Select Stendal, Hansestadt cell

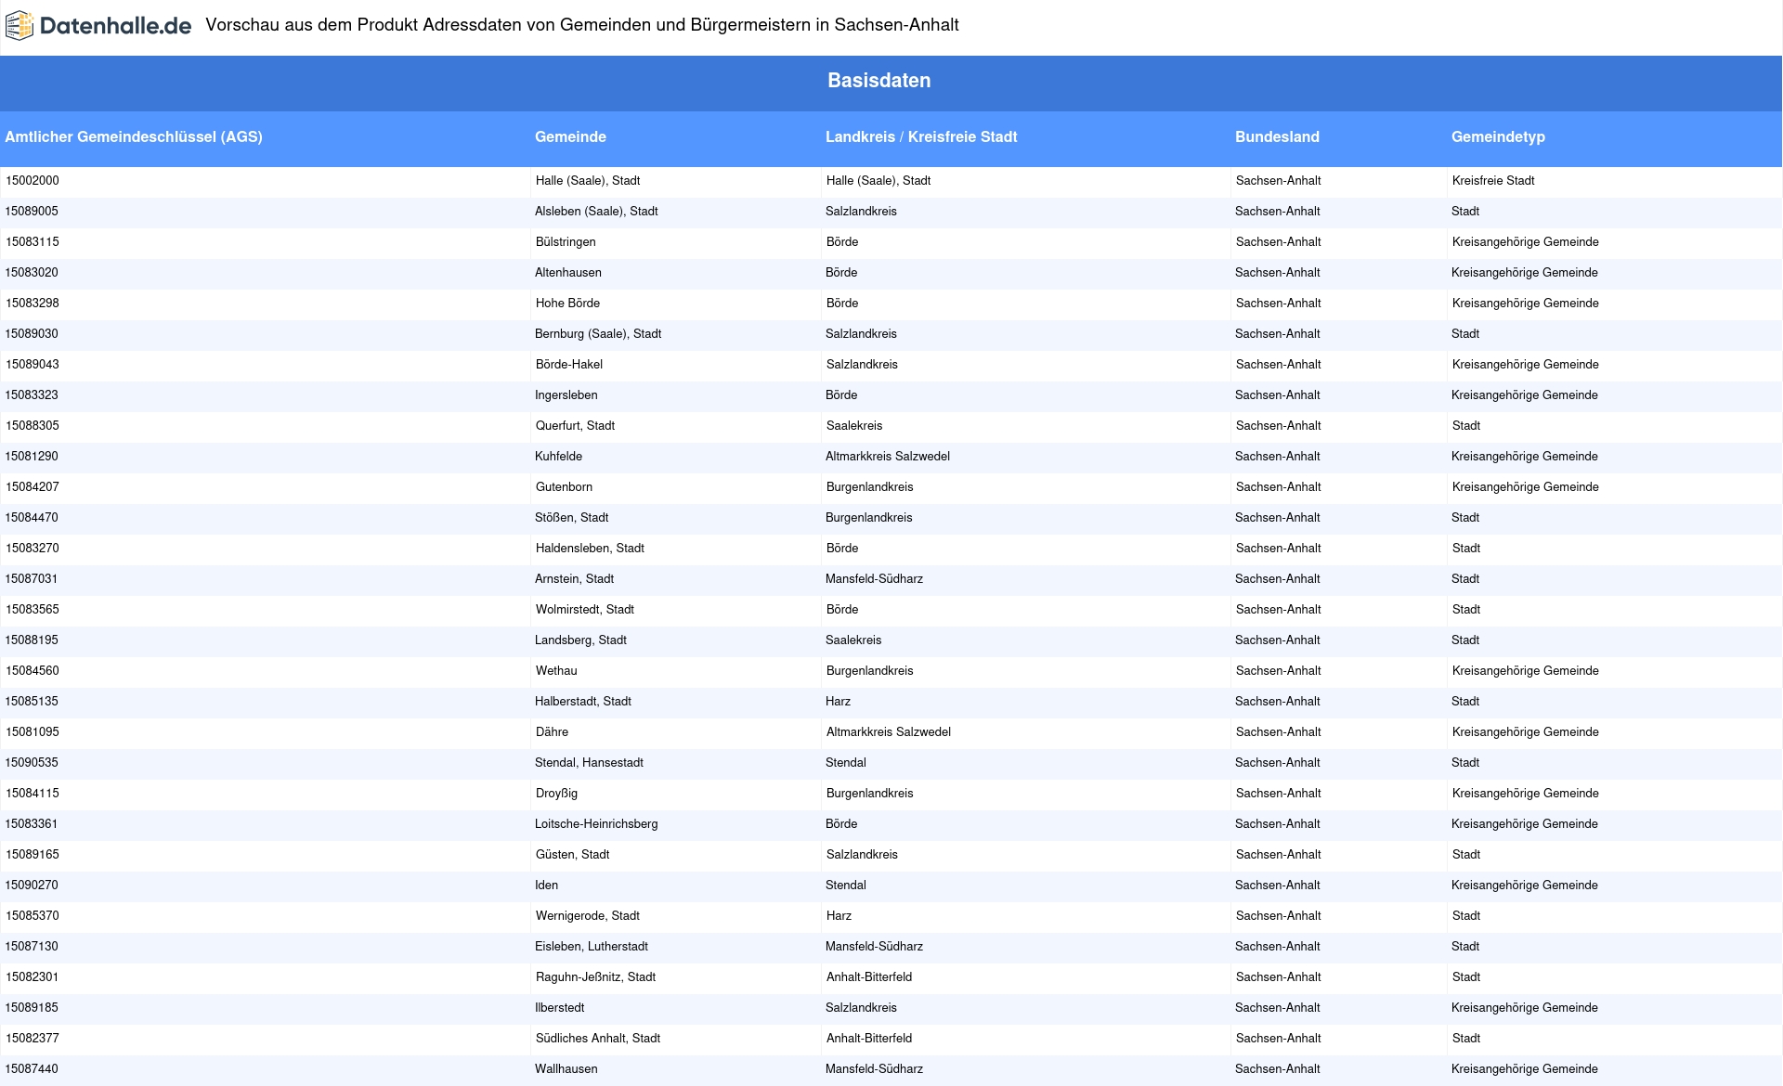(589, 763)
